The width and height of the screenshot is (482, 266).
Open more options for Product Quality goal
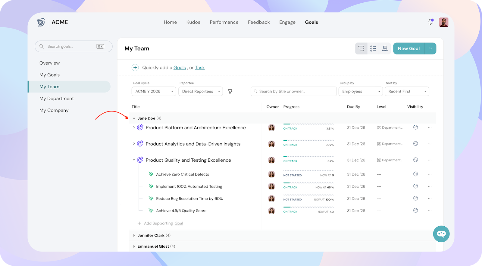pos(430,160)
